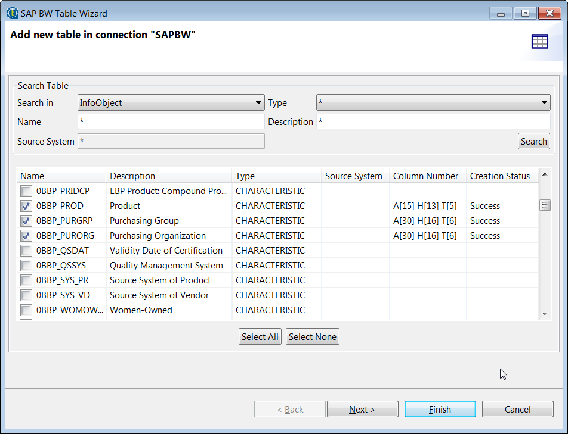Cancel the table wizard
Screen dimensions: 568x434
[517, 410]
